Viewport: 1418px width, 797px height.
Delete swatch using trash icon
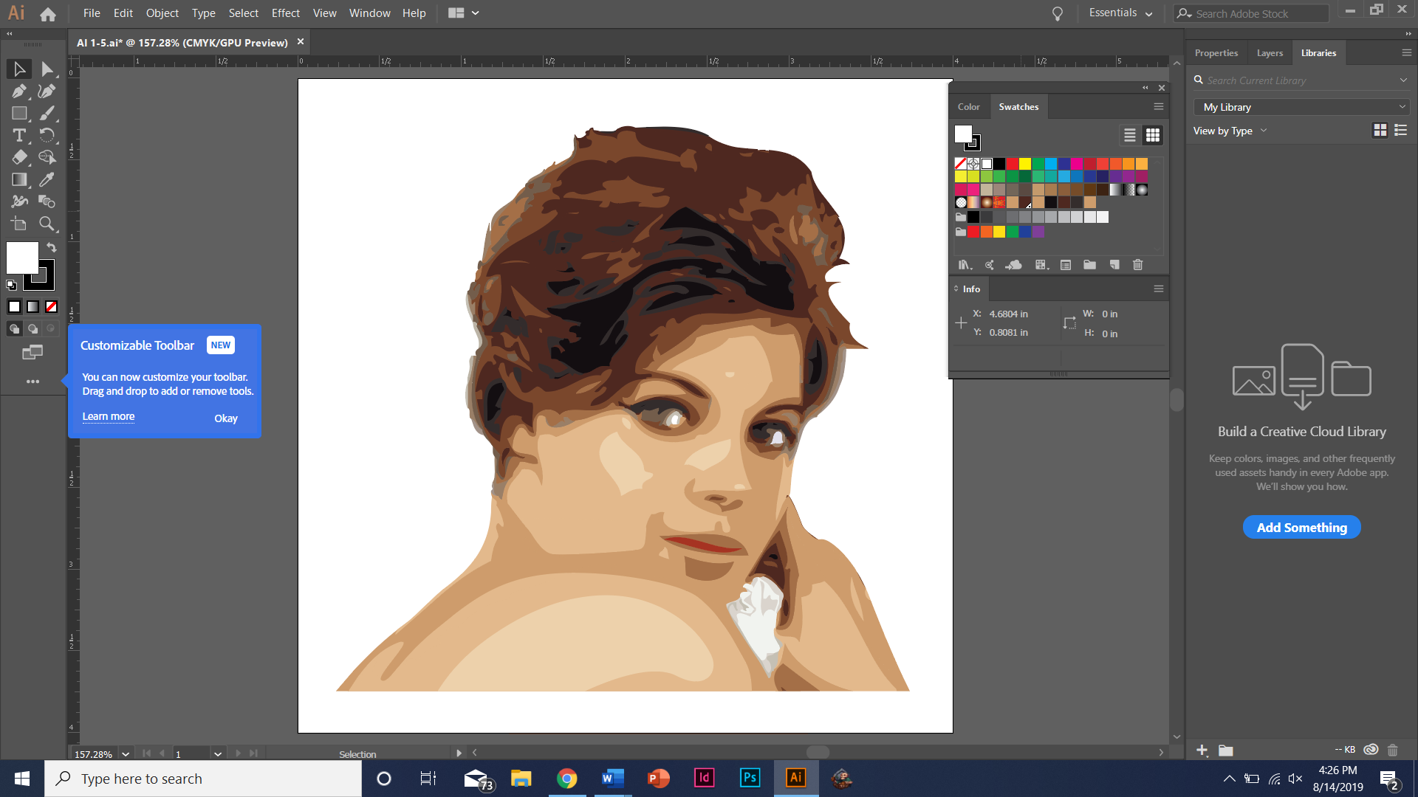[1138, 265]
